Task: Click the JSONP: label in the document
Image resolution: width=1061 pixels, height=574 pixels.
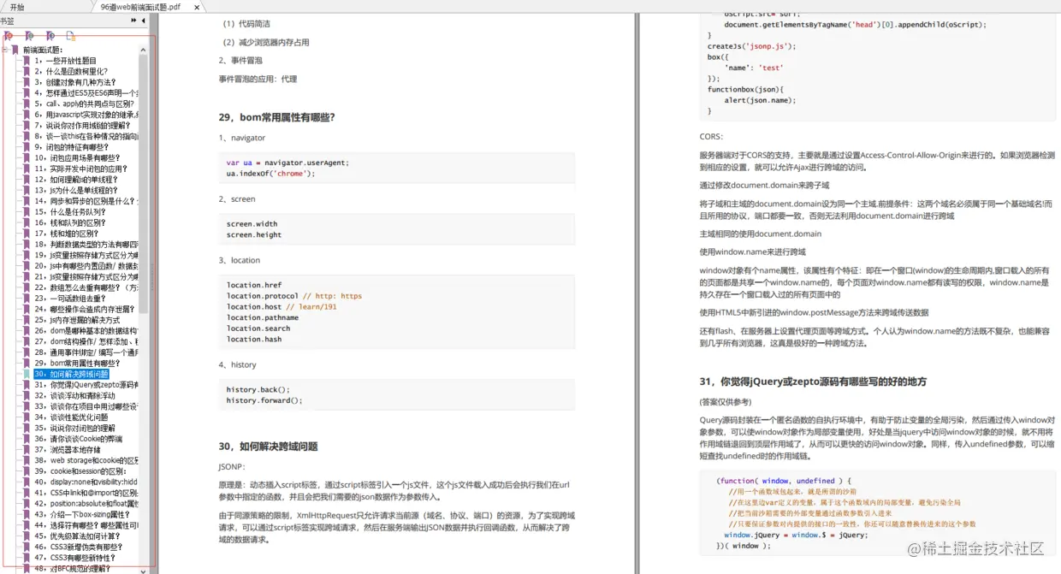Action: pos(232,467)
